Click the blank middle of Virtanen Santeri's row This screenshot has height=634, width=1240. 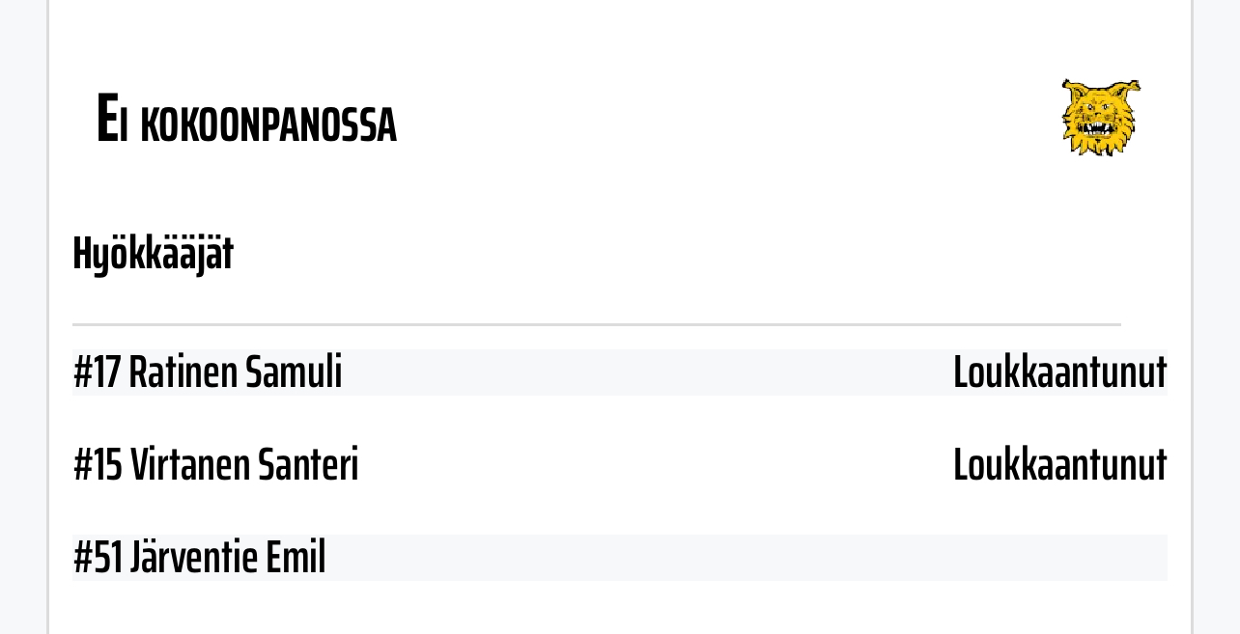(x=657, y=465)
